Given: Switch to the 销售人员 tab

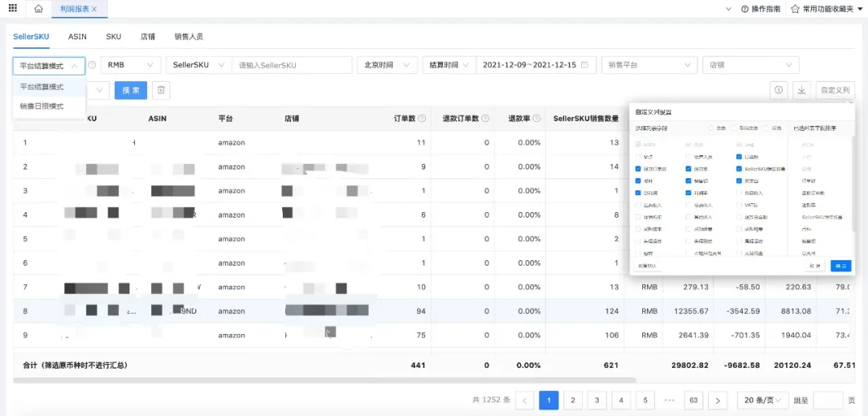Looking at the screenshot, I should coord(189,36).
